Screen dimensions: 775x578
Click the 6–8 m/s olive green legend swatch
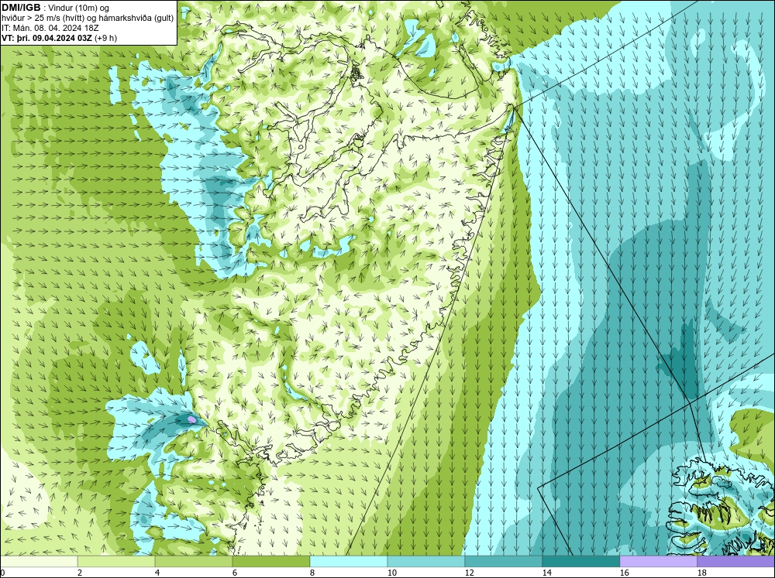pos(270,561)
